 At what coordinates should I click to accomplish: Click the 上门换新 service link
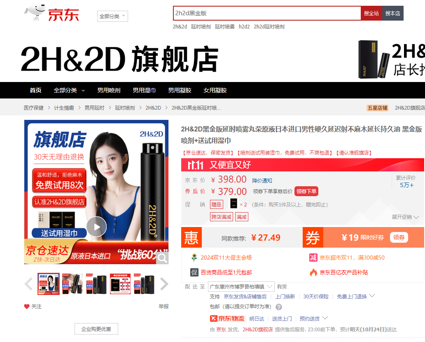(285, 296)
